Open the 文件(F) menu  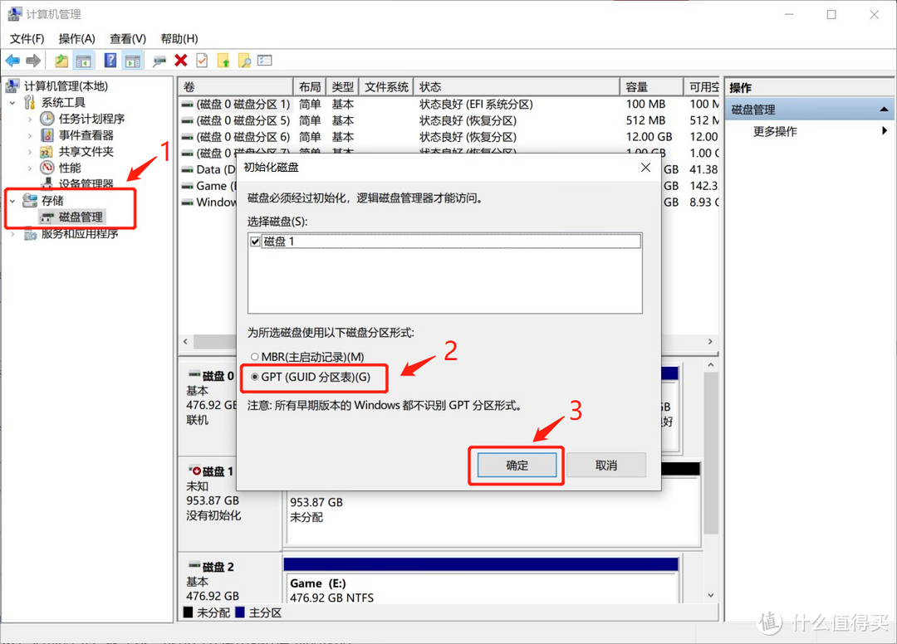point(27,38)
